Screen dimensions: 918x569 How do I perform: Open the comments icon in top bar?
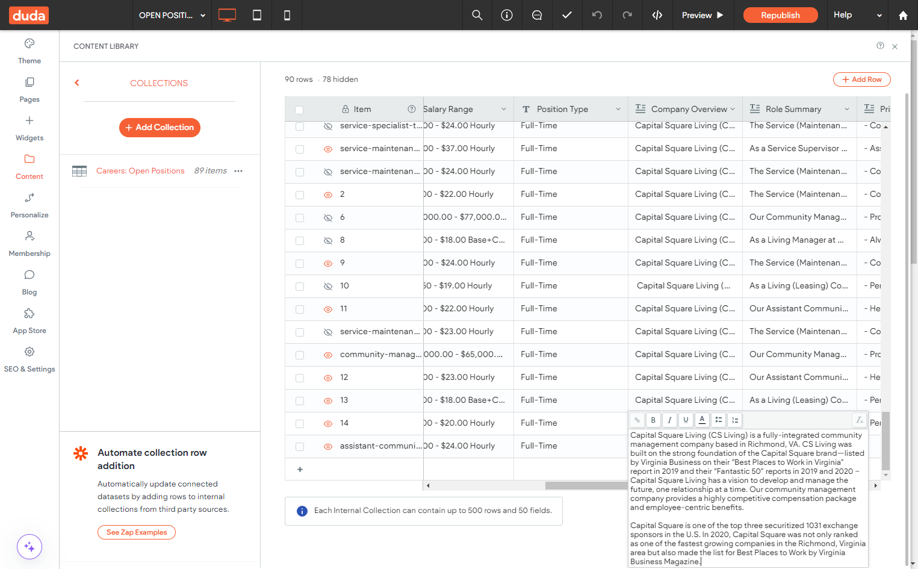[x=537, y=15]
